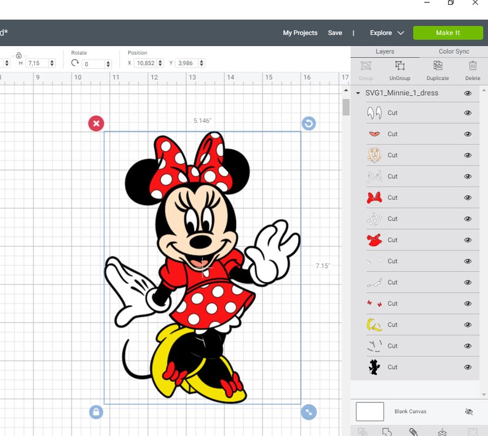488x436 pixels.
Task: Click the rotate arrow icon beside Rotate field
Action: [75, 63]
